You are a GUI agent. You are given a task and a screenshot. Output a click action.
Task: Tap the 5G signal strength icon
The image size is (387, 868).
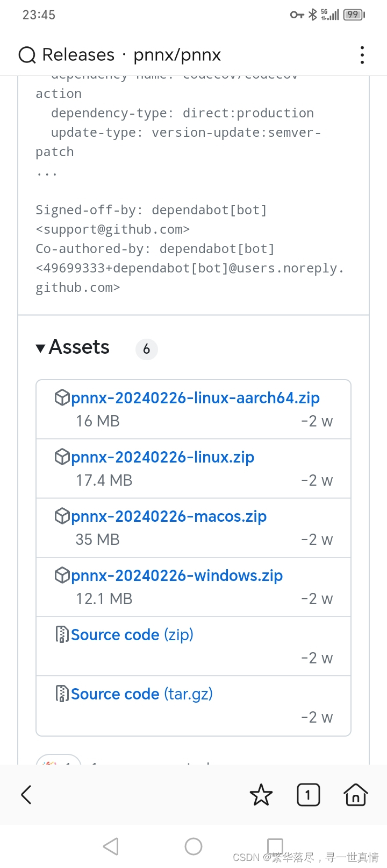pyautogui.click(x=330, y=15)
